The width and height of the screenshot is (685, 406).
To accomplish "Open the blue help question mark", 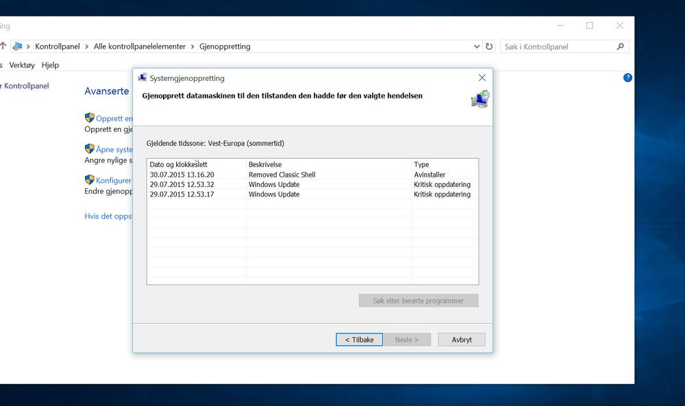I will pos(627,77).
